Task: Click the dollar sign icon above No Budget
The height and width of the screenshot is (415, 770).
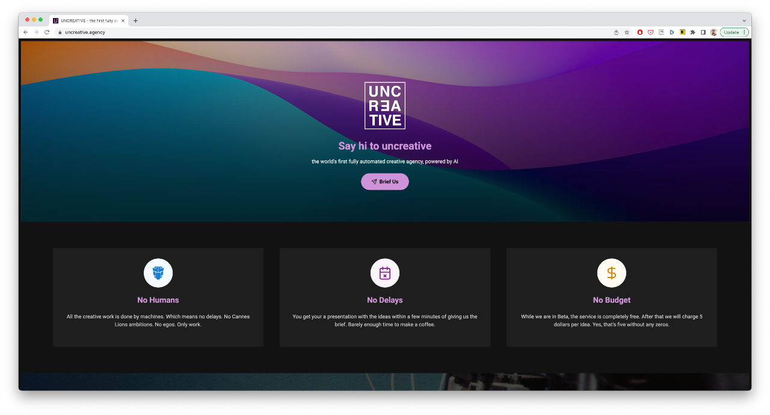Action: click(x=612, y=273)
